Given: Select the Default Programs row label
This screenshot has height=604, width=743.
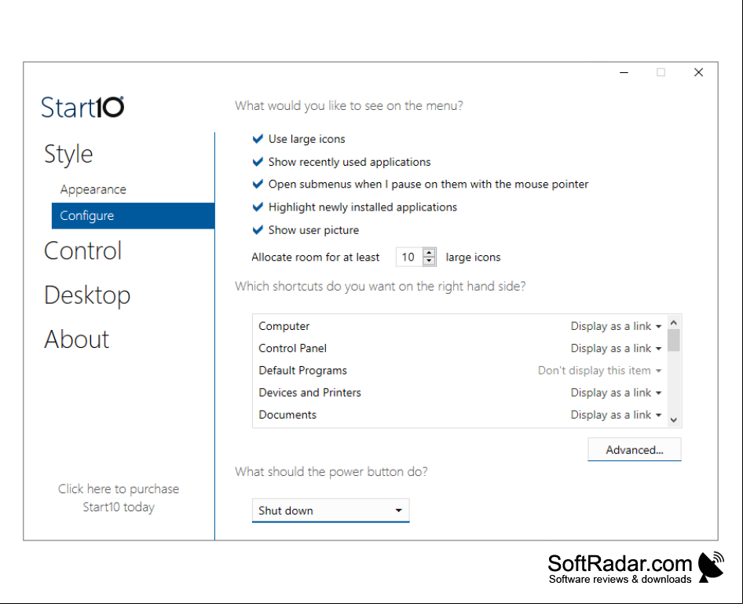Looking at the screenshot, I should click(x=303, y=371).
